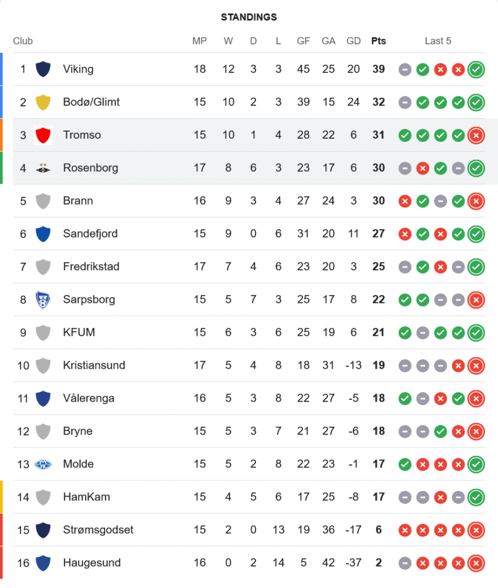Screen dimensions: 498x588
Task: Click the Rosenborg club logo
Action: tap(43, 168)
